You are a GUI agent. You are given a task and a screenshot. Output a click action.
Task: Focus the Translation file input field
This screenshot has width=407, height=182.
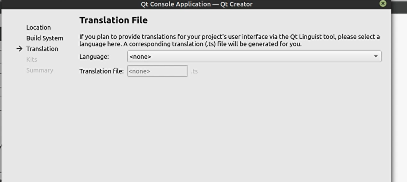158,71
